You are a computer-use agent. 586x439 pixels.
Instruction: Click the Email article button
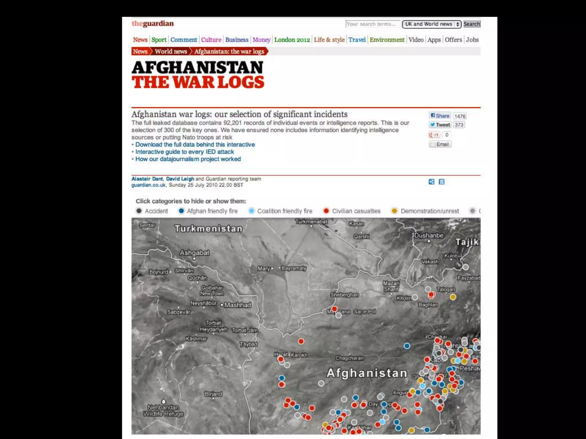pyautogui.click(x=440, y=144)
